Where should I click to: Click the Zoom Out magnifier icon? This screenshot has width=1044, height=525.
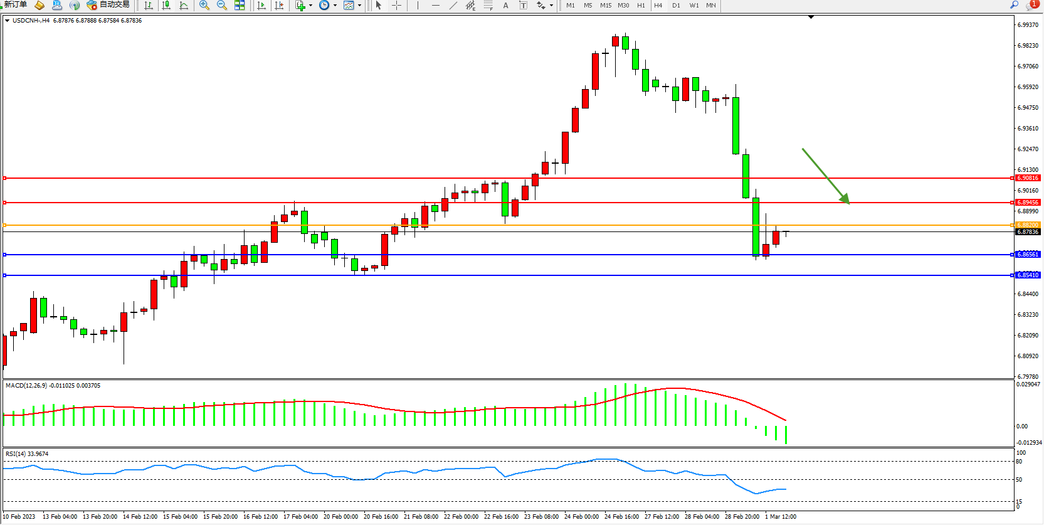[221, 6]
